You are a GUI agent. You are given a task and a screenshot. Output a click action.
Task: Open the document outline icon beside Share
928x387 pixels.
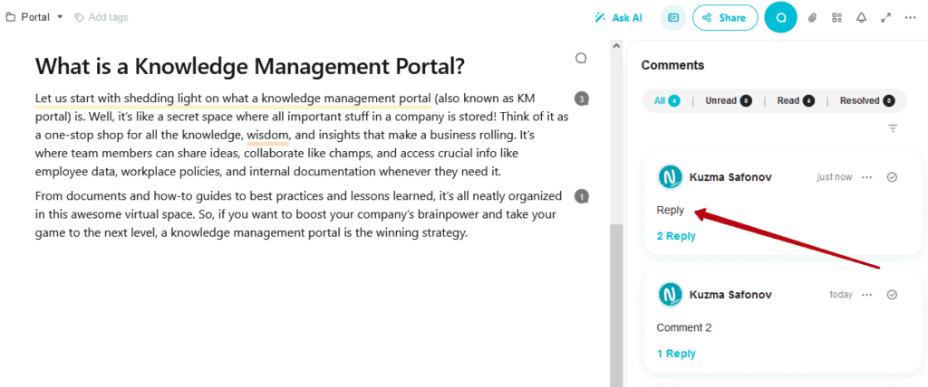[x=673, y=18]
